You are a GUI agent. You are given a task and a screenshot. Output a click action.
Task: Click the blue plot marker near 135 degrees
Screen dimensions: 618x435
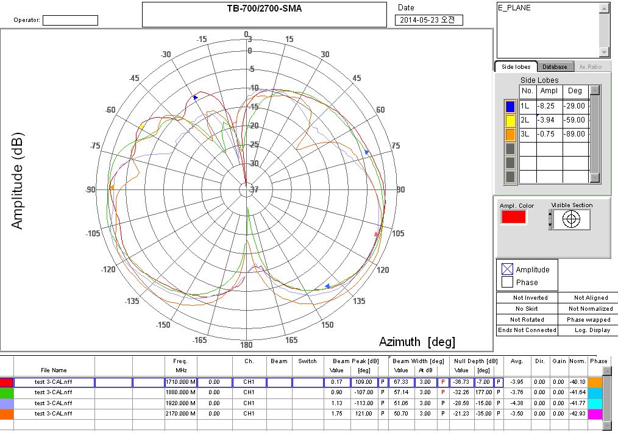tap(327, 286)
